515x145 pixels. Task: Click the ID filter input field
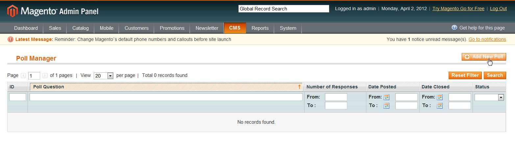pyautogui.click(x=17, y=97)
